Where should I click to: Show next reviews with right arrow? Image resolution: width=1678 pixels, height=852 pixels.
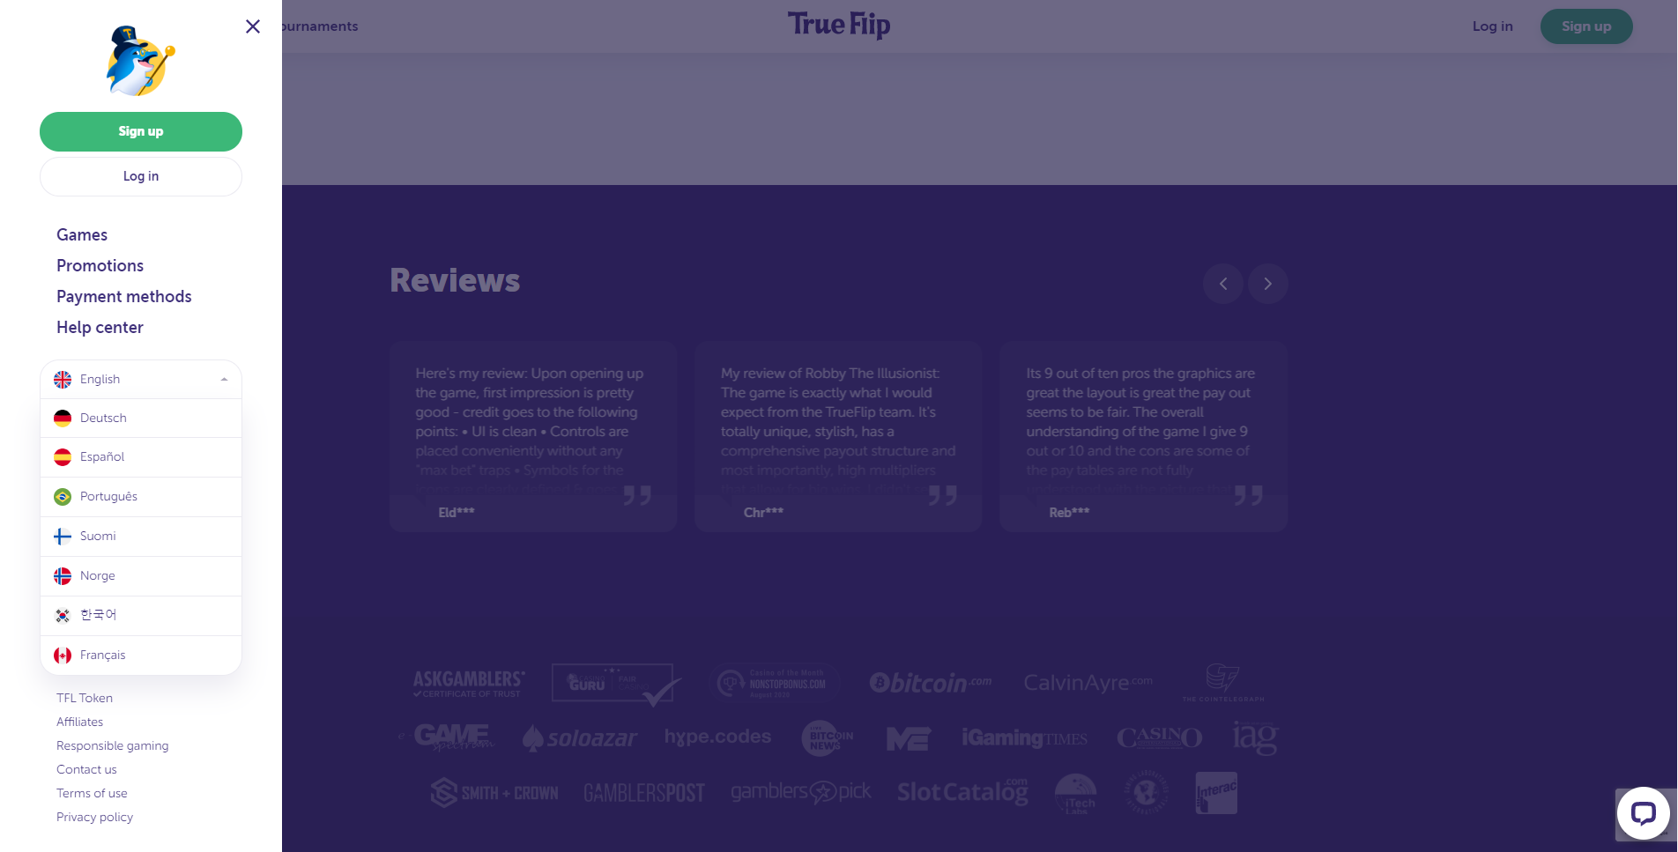pos(1267,284)
